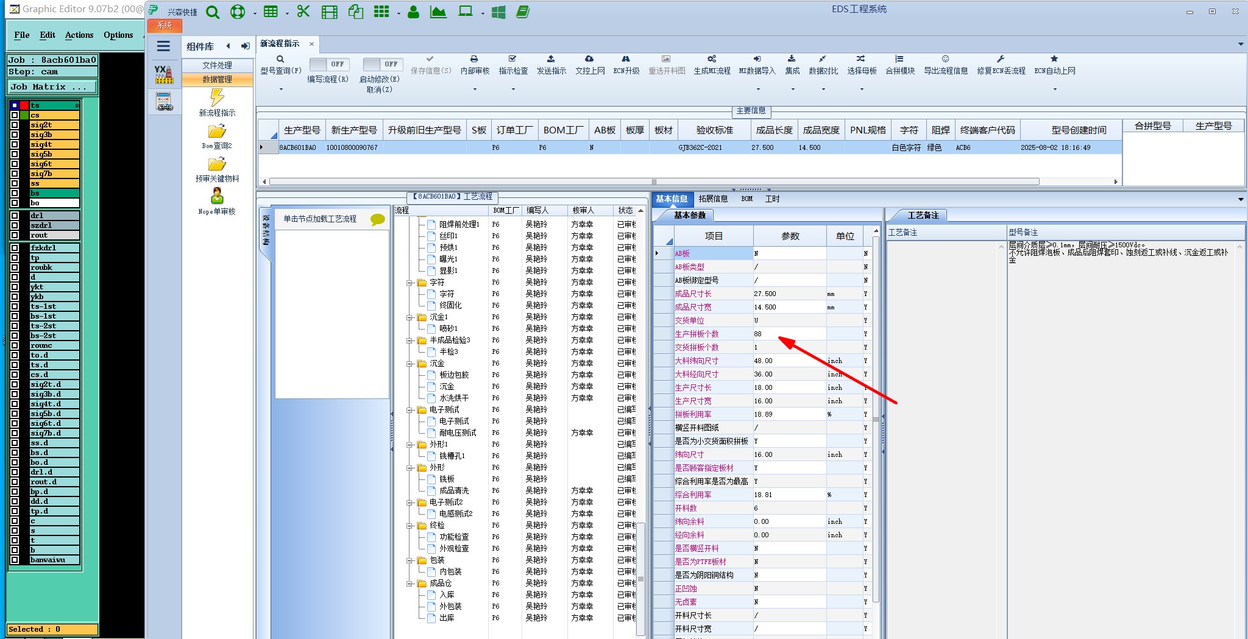The image size is (1248, 639).
Task: Click the calculator link icon in the sidebar
Action: (x=164, y=102)
